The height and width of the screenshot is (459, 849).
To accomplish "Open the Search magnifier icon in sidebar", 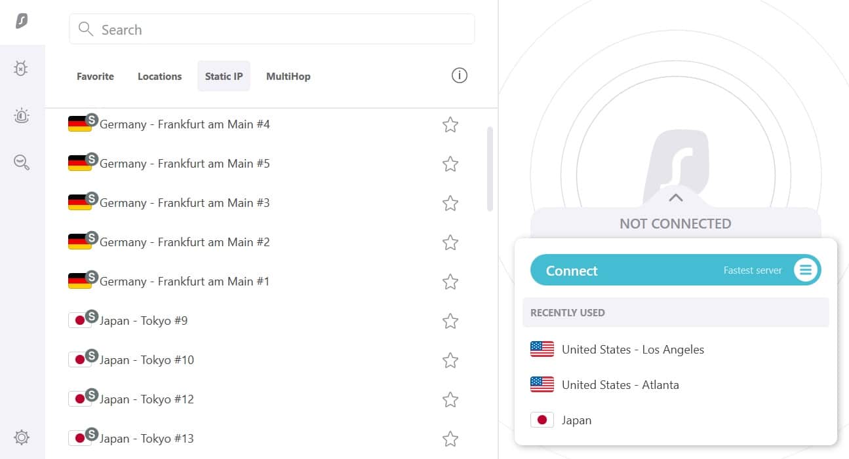I will click(22, 162).
